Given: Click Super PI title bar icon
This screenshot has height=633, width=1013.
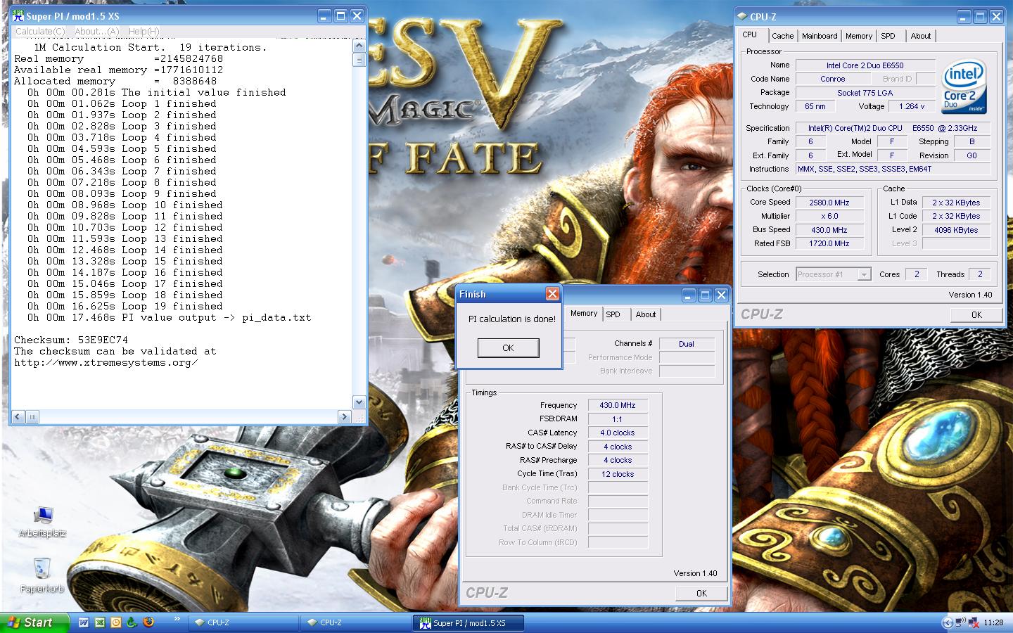Looking at the screenshot, I should point(18,16).
